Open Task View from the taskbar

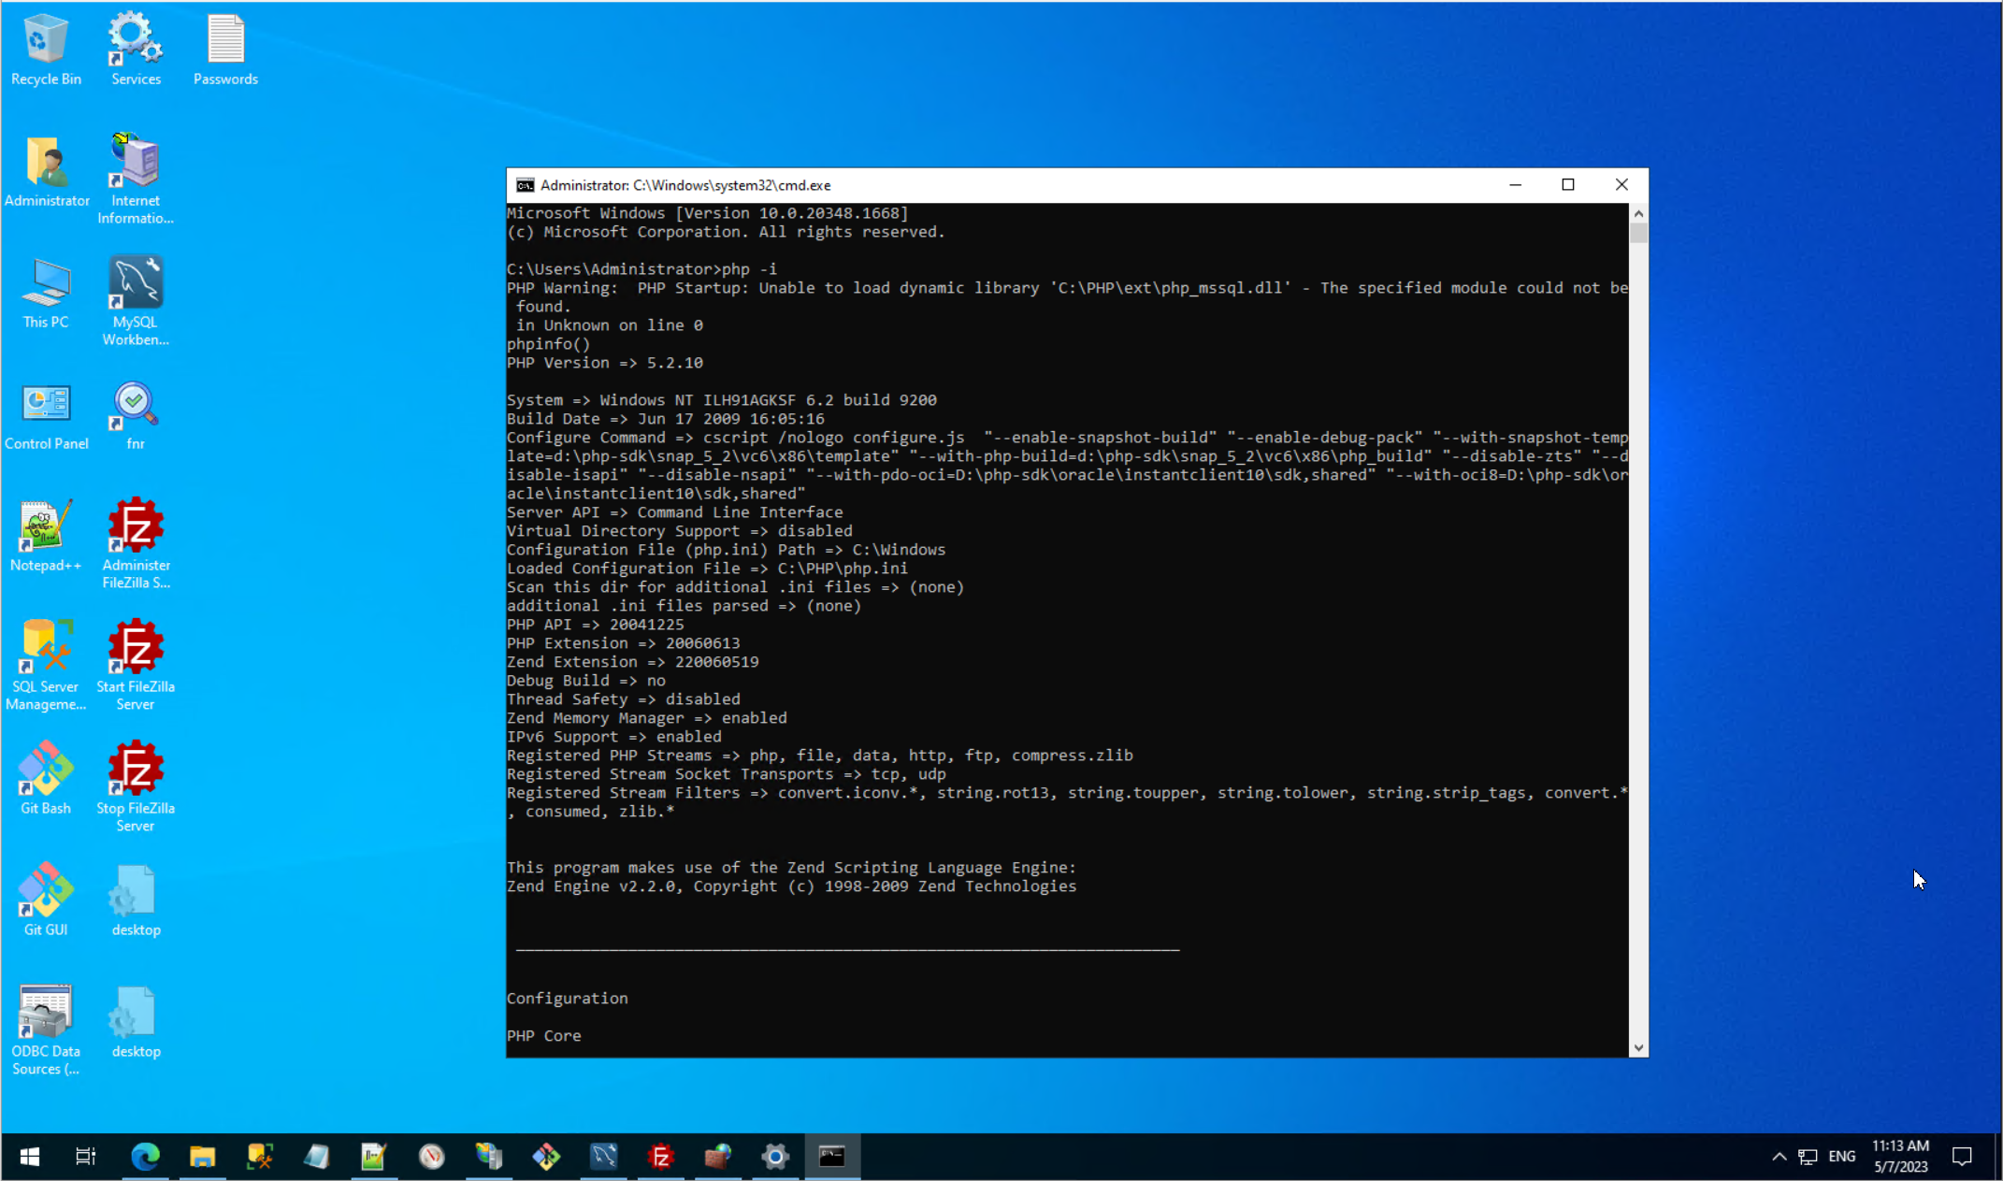[85, 1157]
